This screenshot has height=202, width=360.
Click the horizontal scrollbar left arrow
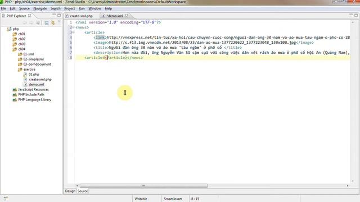(77, 186)
